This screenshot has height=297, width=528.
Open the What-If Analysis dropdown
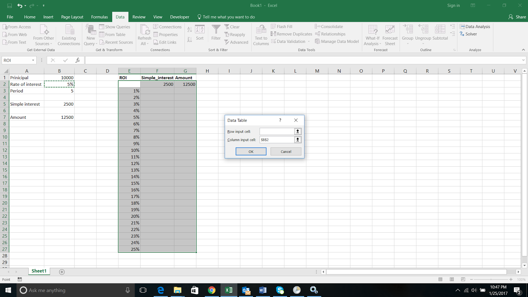click(372, 34)
